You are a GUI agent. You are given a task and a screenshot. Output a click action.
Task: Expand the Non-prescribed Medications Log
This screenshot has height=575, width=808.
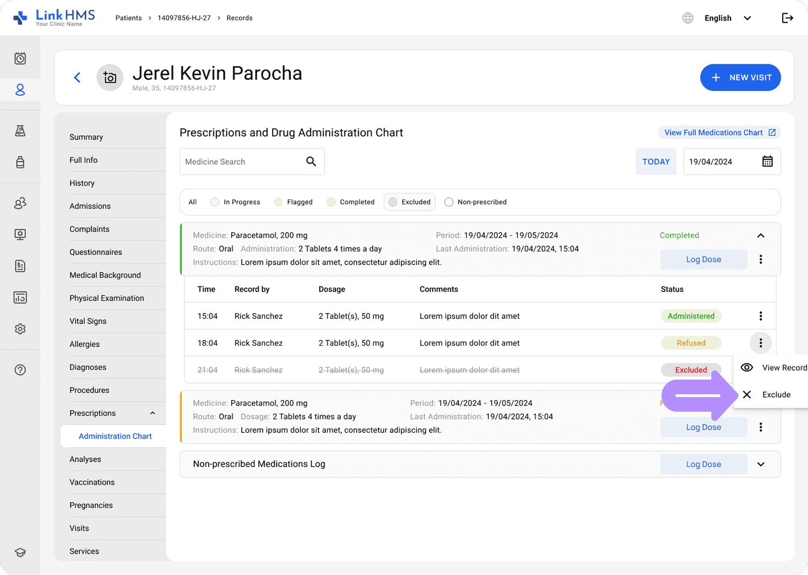tap(760, 464)
